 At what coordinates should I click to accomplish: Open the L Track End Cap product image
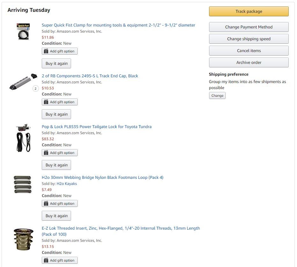[x=23, y=82]
